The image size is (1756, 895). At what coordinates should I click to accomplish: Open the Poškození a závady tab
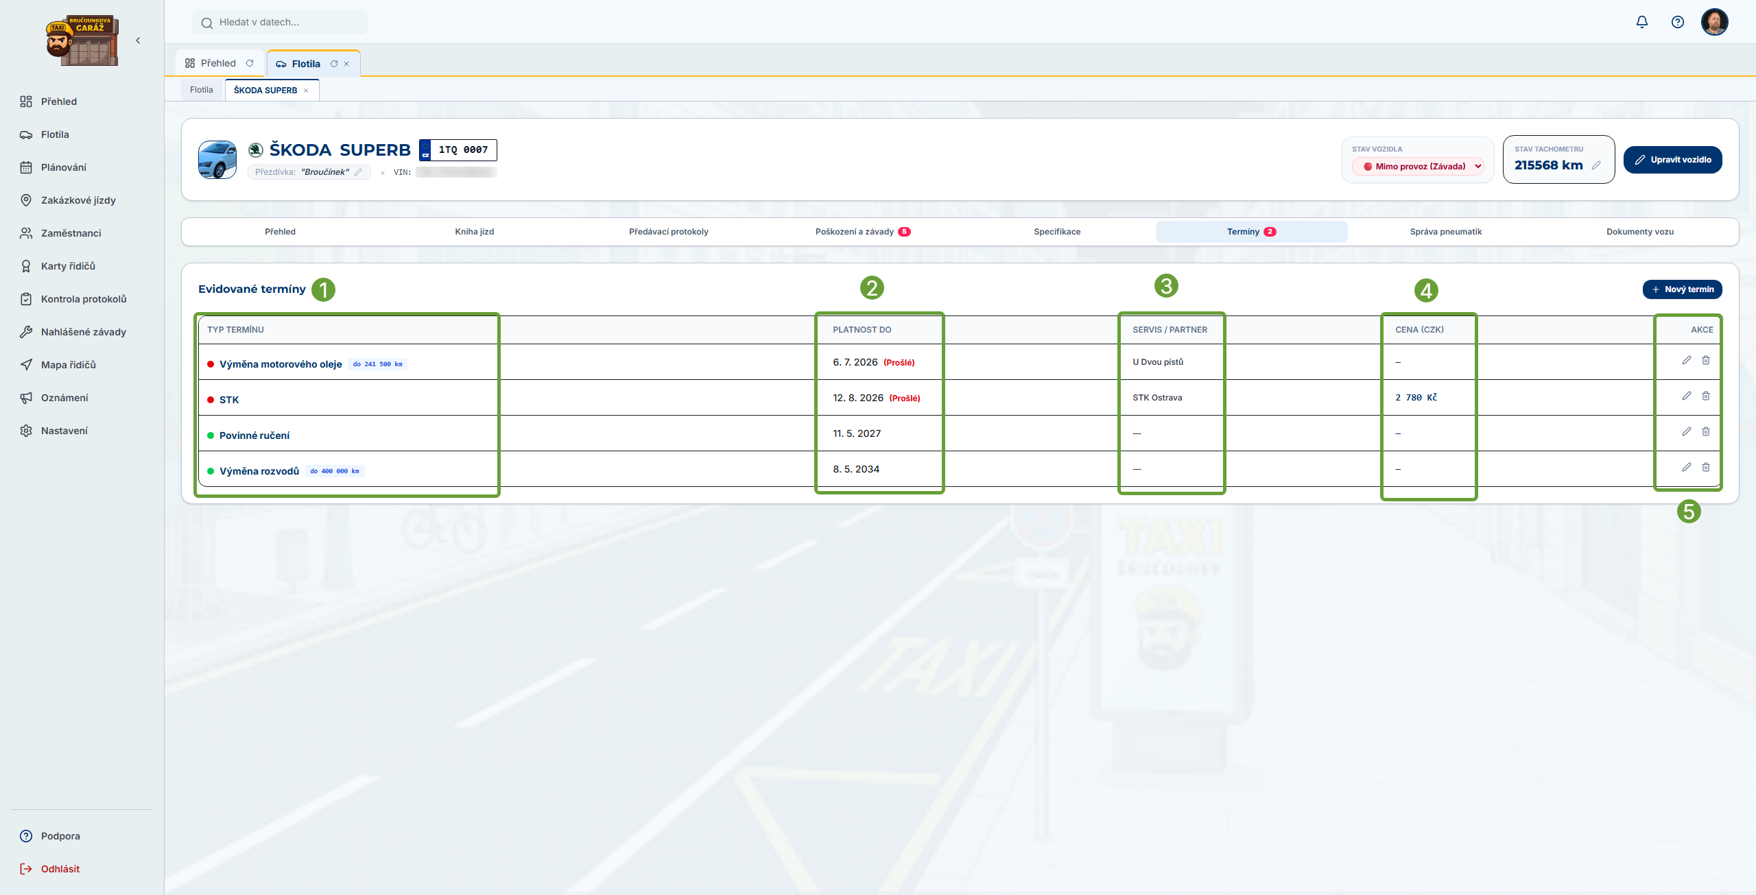pos(863,232)
